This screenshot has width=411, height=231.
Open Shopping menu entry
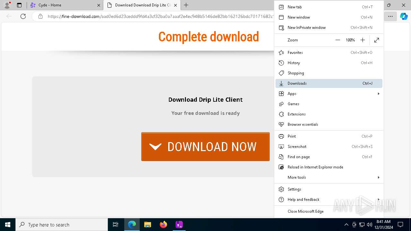329,73
